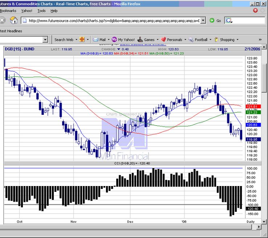The width and height of the screenshot is (268, 238).
Task: Click the page icon in the URL bar
Action: tap(25, 20)
